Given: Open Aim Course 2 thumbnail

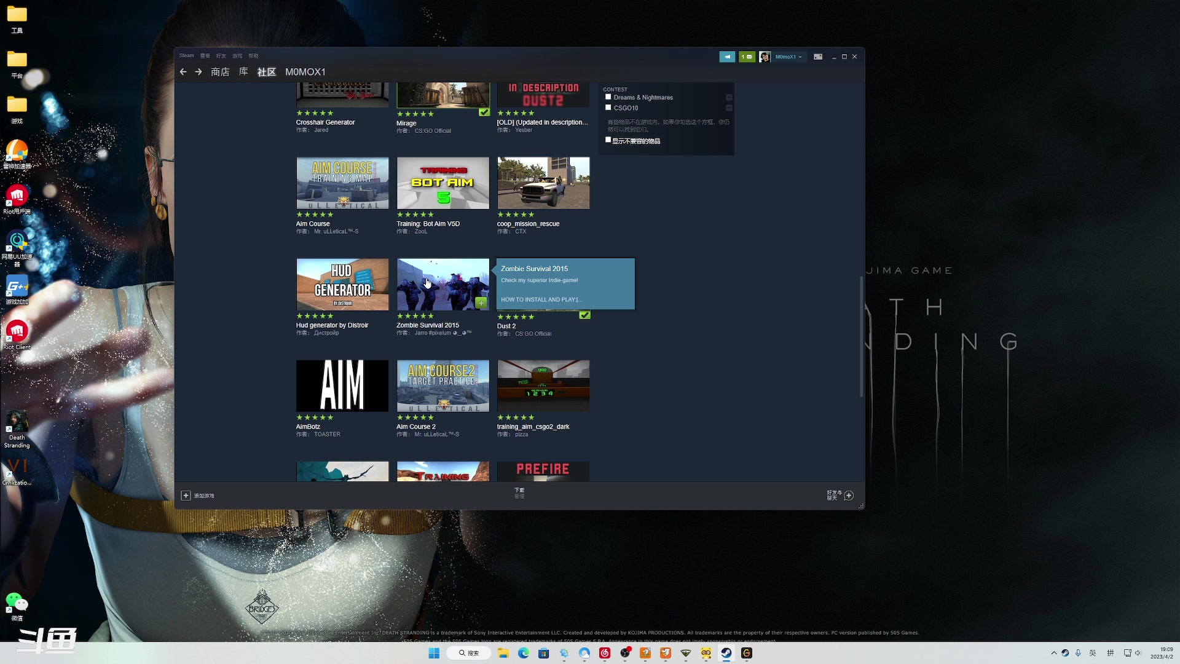Looking at the screenshot, I should click(x=443, y=386).
